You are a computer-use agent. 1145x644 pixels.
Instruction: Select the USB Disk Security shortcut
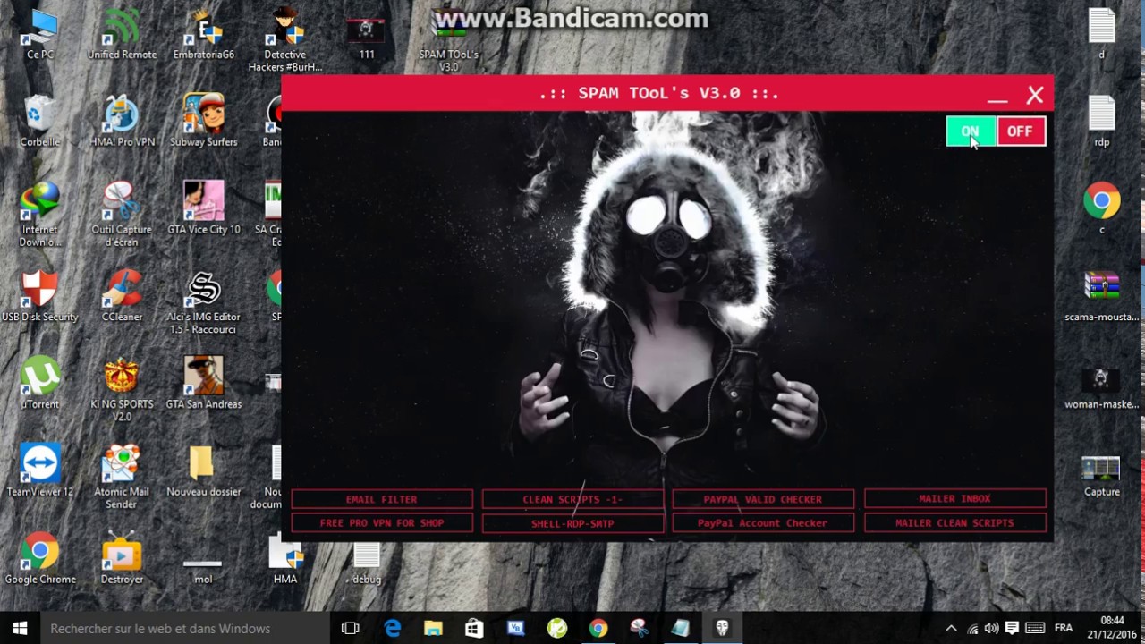coord(40,296)
